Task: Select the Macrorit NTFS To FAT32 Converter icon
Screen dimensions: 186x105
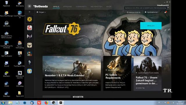Action: pos(6,35)
